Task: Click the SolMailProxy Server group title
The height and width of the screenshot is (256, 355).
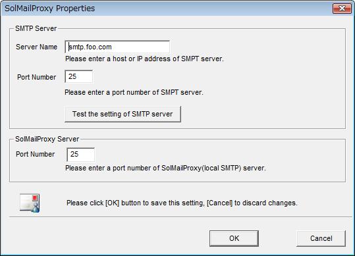Action: (x=47, y=139)
